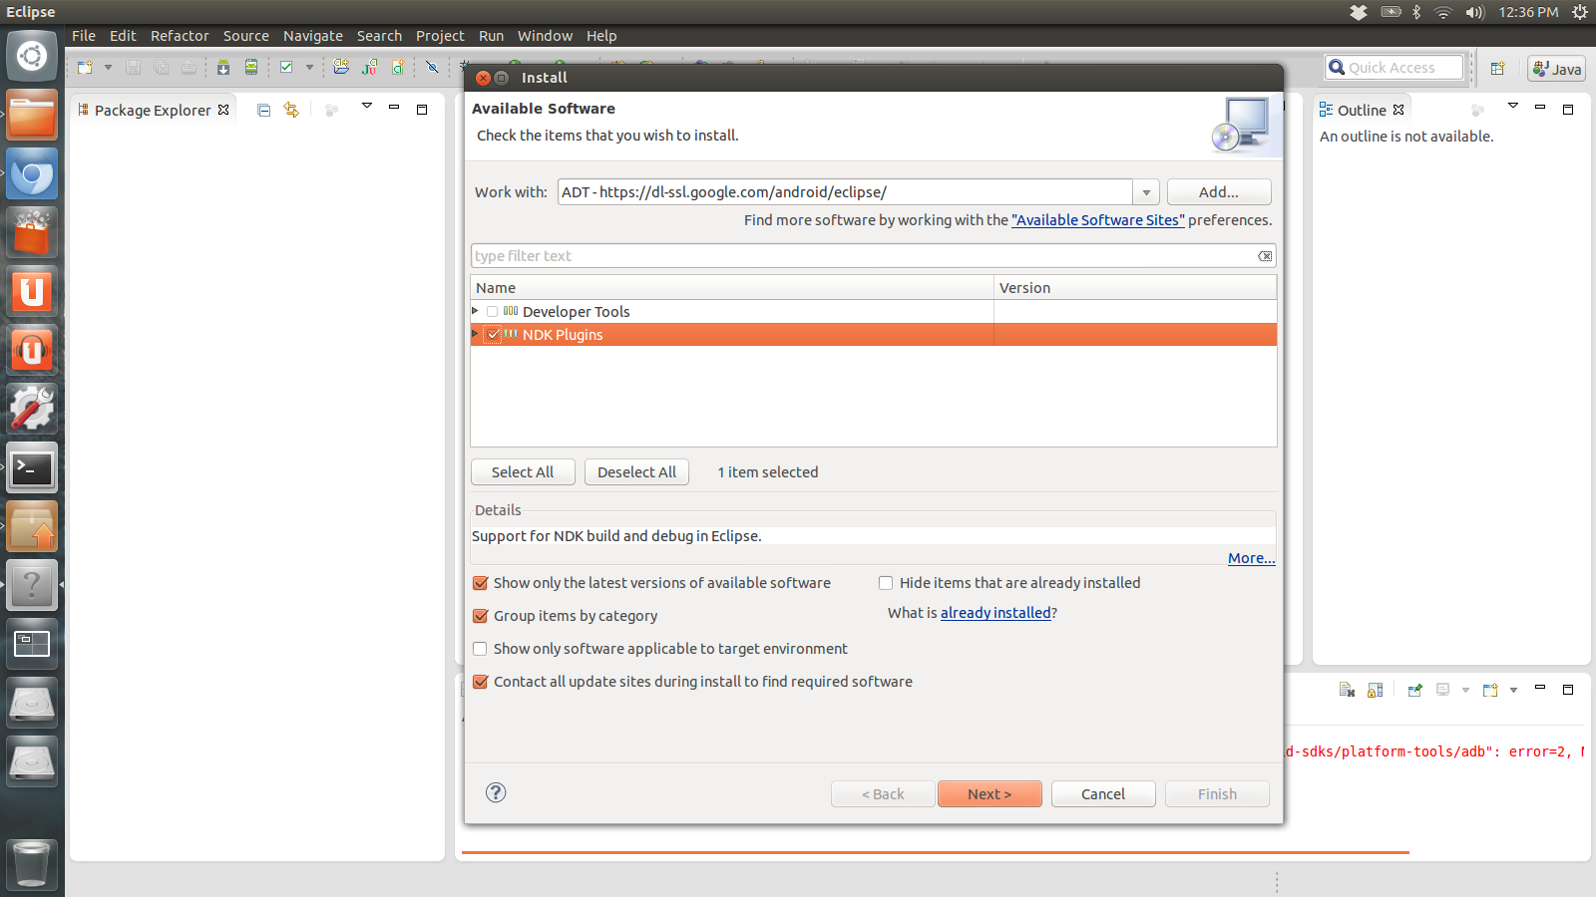Enable Hide items that are already installed
This screenshot has width=1596, height=897.
886,583
